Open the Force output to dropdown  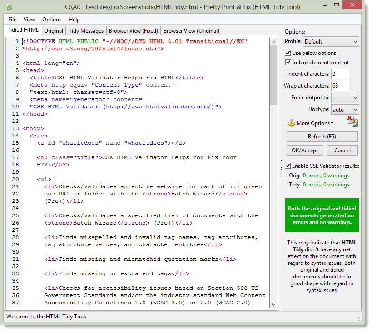(345, 98)
